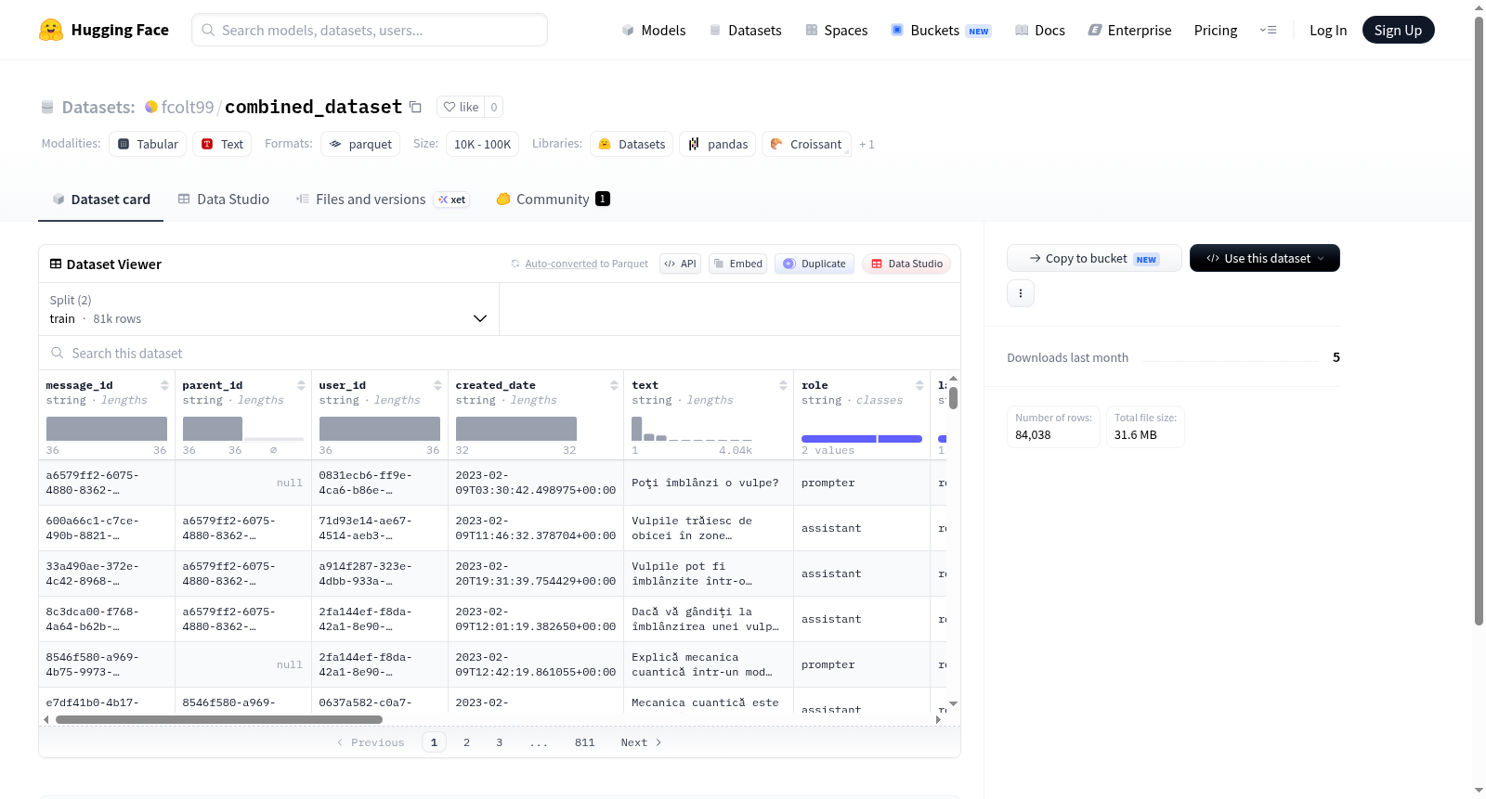Open Buckets in the navigation bar

[x=941, y=31]
